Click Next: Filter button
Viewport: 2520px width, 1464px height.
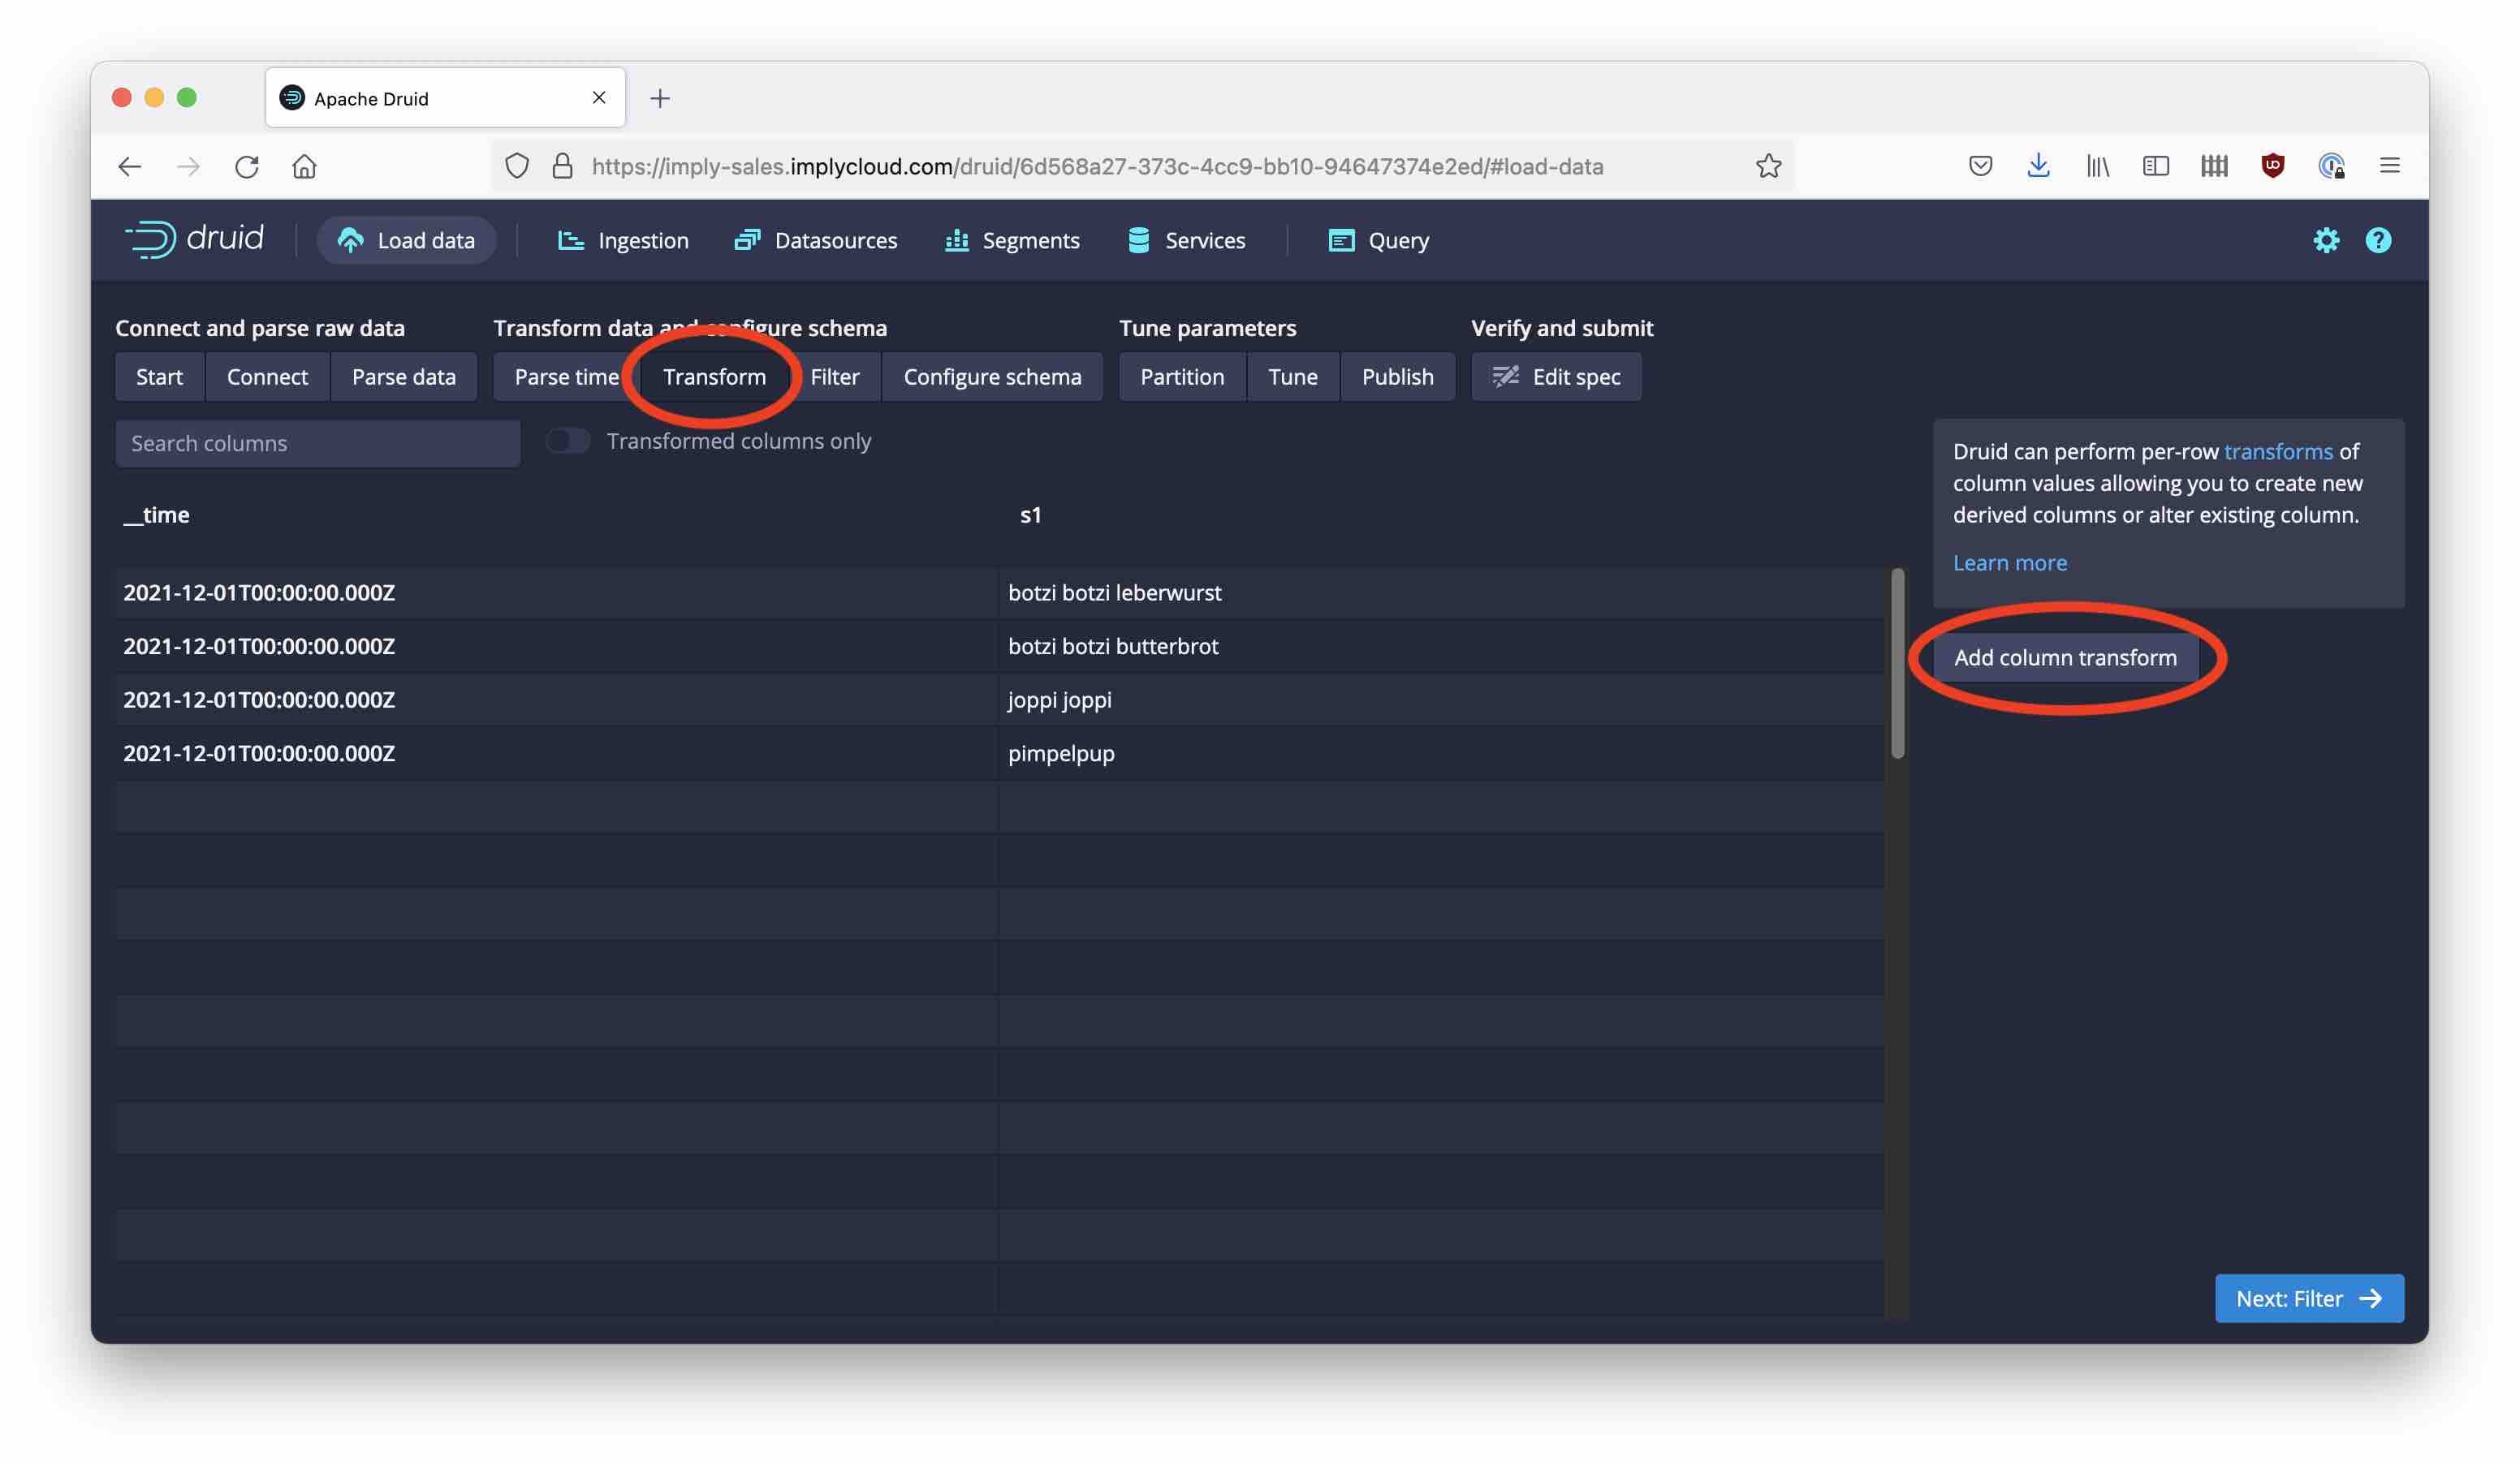coord(2308,1298)
